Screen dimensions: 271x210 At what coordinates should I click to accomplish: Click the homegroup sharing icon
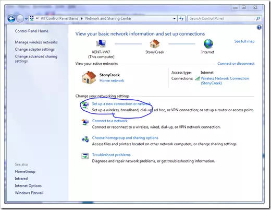85,139
